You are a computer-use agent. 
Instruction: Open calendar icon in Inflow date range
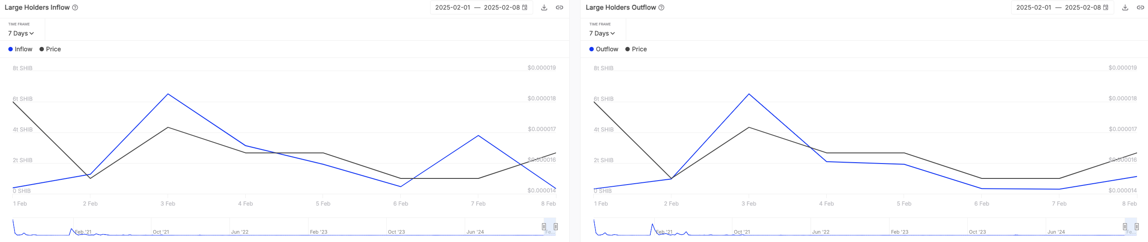pyautogui.click(x=525, y=7)
